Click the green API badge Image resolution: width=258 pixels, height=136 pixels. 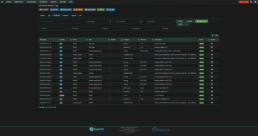coord(101,10)
